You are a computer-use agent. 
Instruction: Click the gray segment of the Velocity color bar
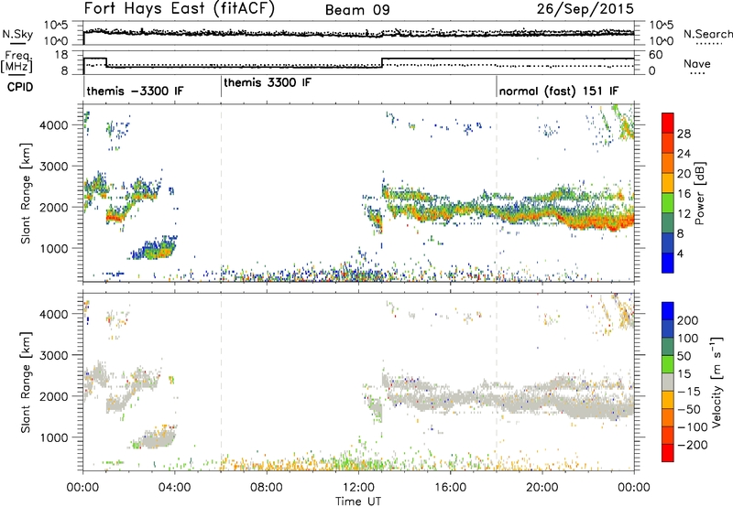coord(668,383)
